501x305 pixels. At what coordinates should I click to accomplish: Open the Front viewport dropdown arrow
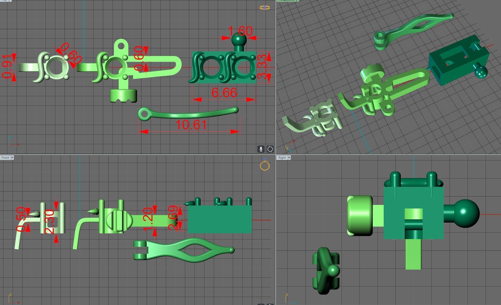(x=12, y=158)
